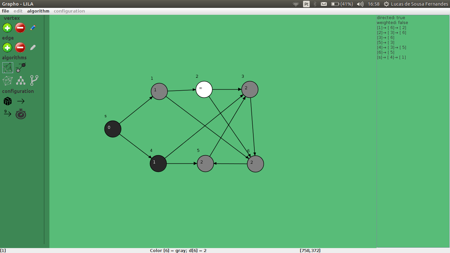Viewport: 450px width, 253px height.
Task: Select the vertex edit pencil tool
Action: (x=32, y=28)
